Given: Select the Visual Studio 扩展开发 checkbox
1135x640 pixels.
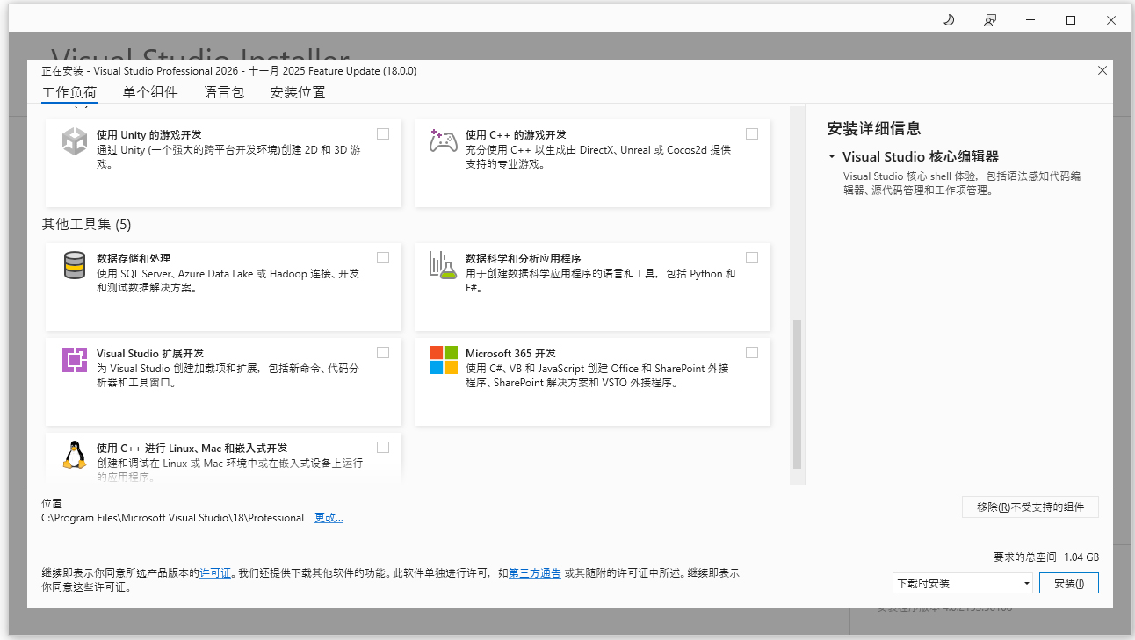Looking at the screenshot, I should 383,353.
